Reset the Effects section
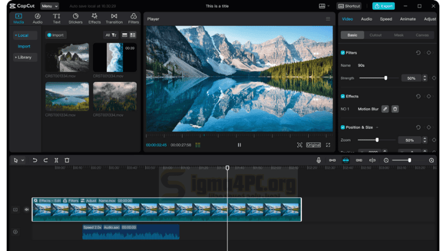The width and height of the screenshot is (446, 251). [418, 96]
